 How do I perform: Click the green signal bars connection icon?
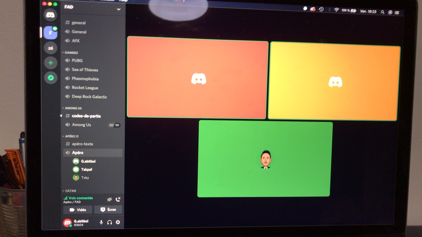[65, 198]
